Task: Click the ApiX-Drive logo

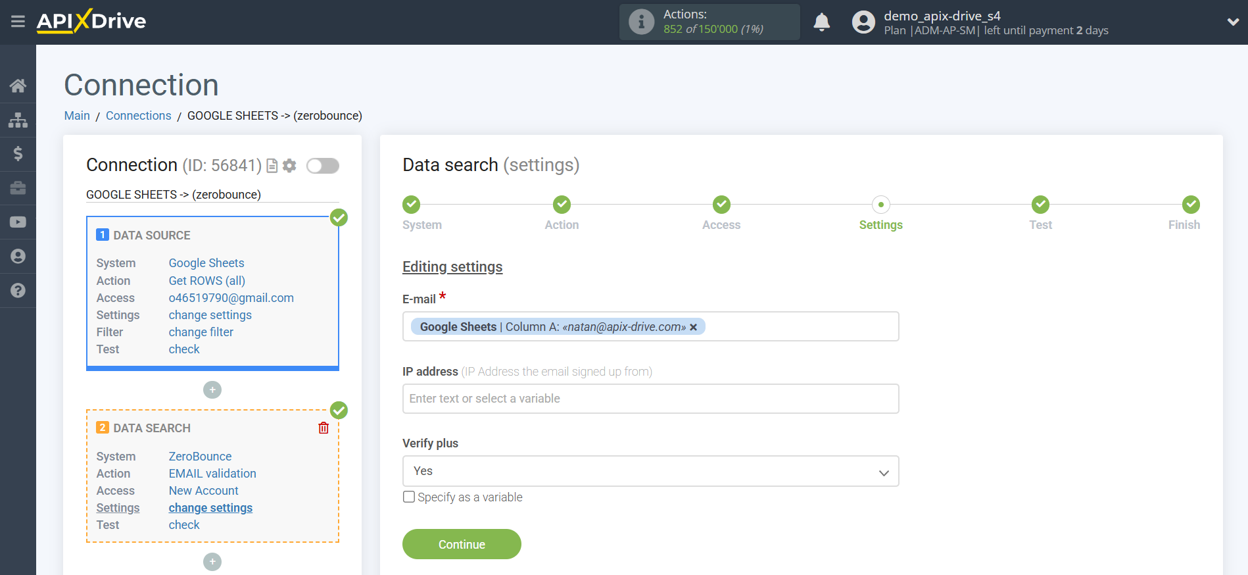Action: point(91,21)
